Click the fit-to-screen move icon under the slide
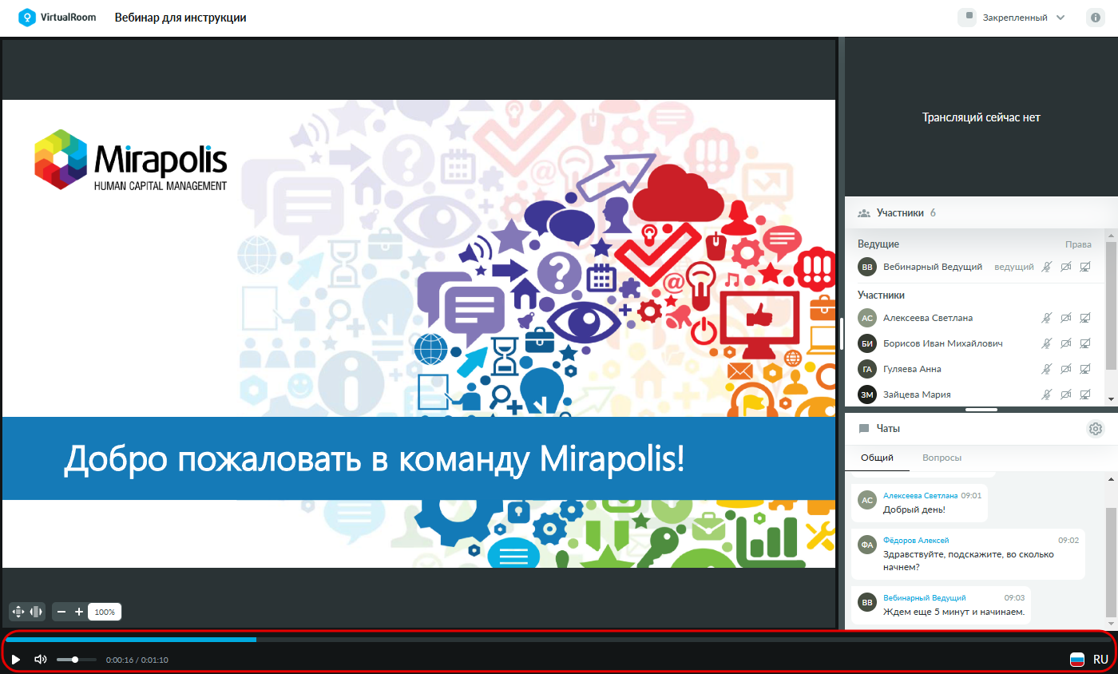Viewport: 1118px width, 674px height. pos(18,612)
